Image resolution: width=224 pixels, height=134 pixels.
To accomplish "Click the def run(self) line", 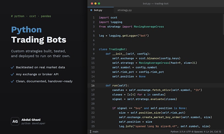I will click(x=117, y=86).
